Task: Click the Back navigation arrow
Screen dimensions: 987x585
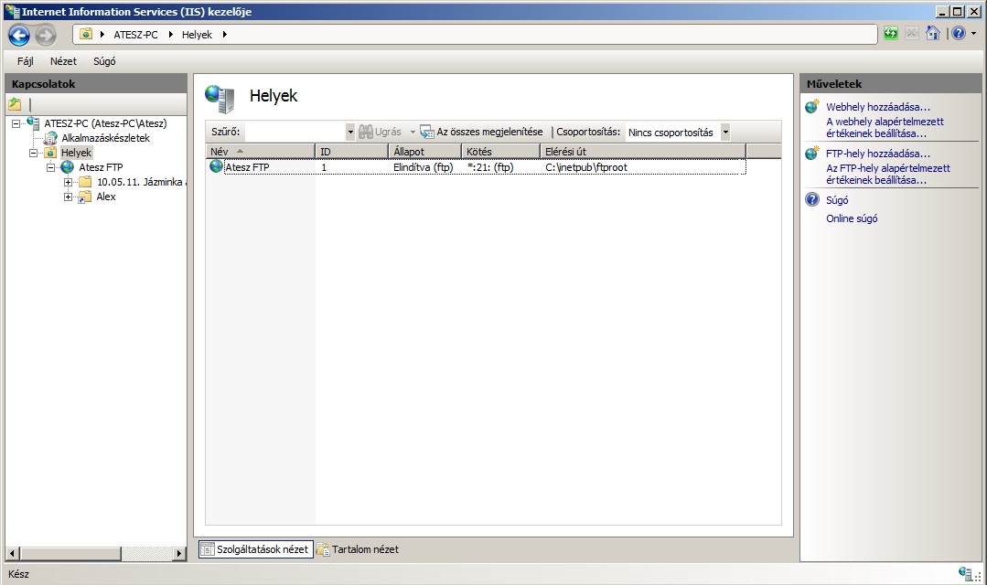Action: tap(19, 36)
